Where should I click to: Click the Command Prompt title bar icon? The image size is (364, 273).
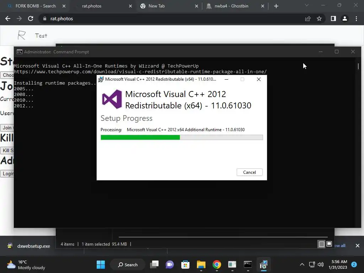click(20, 52)
